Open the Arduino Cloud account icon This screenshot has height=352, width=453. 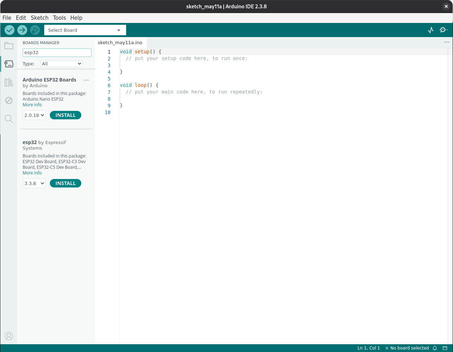click(9, 336)
